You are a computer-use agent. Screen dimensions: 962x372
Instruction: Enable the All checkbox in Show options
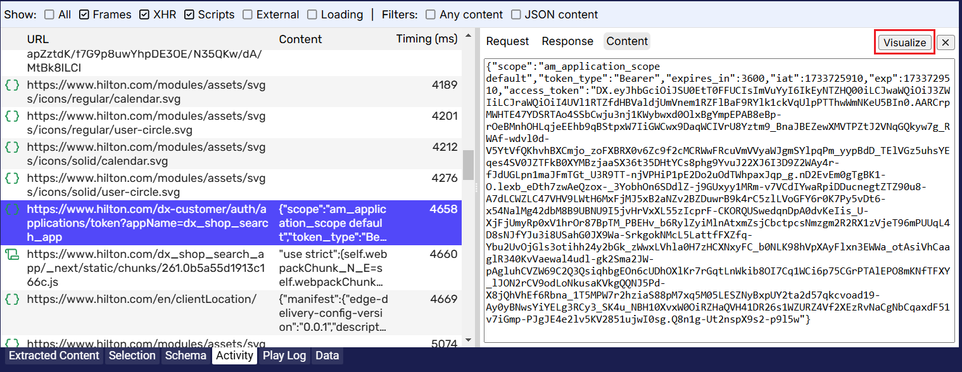(48, 15)
